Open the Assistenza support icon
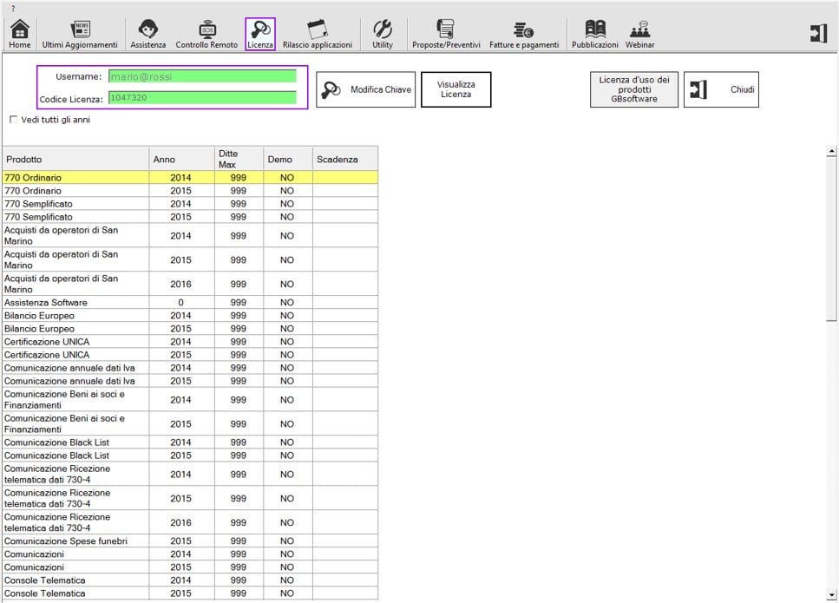 pos(147,34)
